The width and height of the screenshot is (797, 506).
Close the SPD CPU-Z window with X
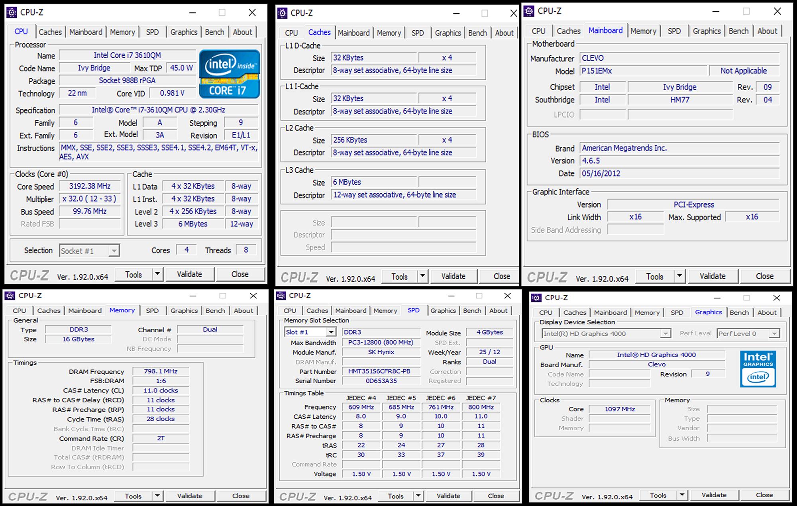(x=507, y=296)
